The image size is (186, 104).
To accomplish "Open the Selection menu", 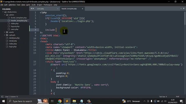I will click(x=12, y=5).
